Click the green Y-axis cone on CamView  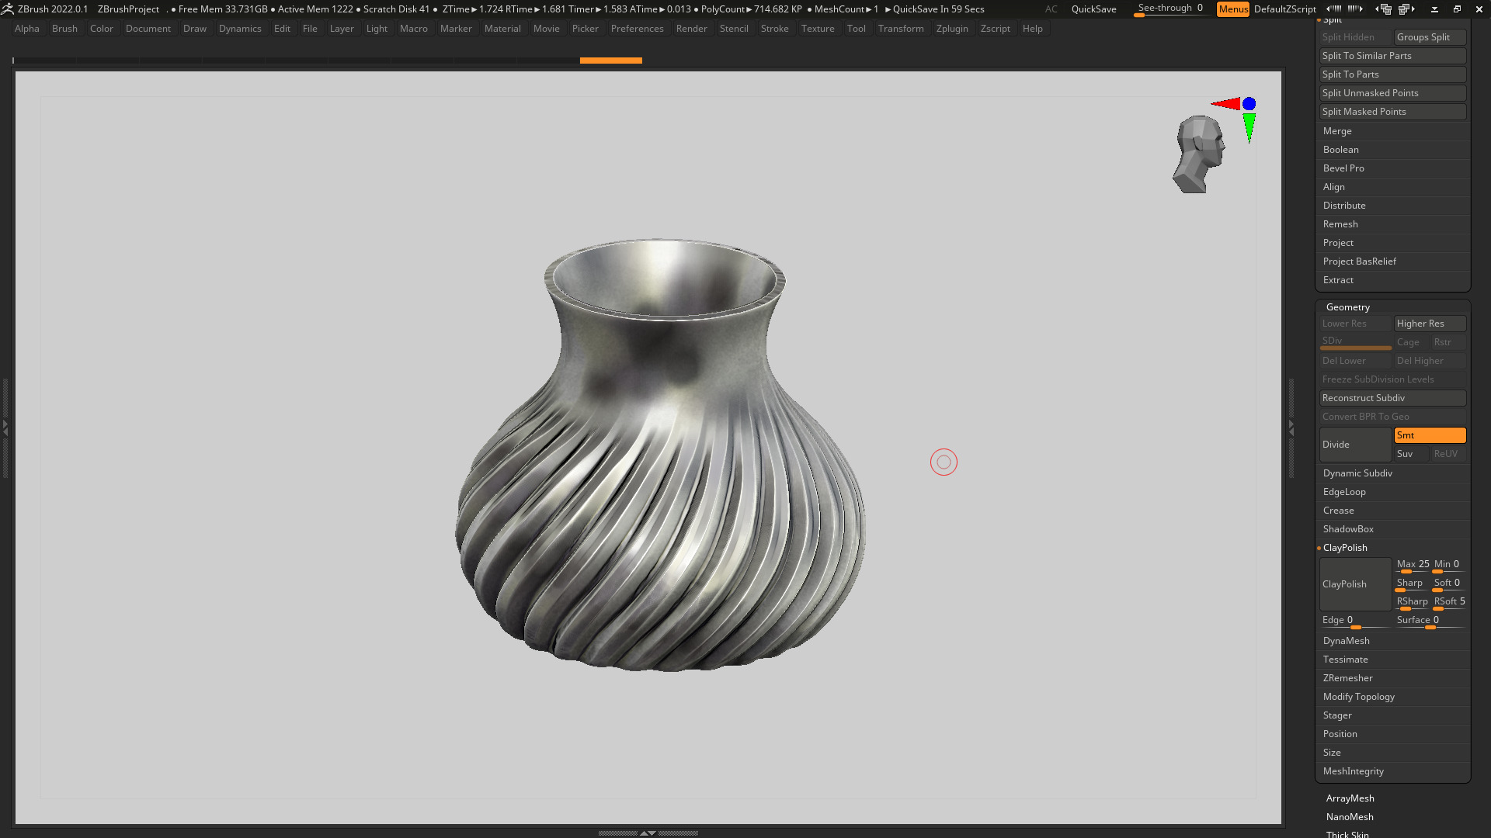click(1249, 128)
